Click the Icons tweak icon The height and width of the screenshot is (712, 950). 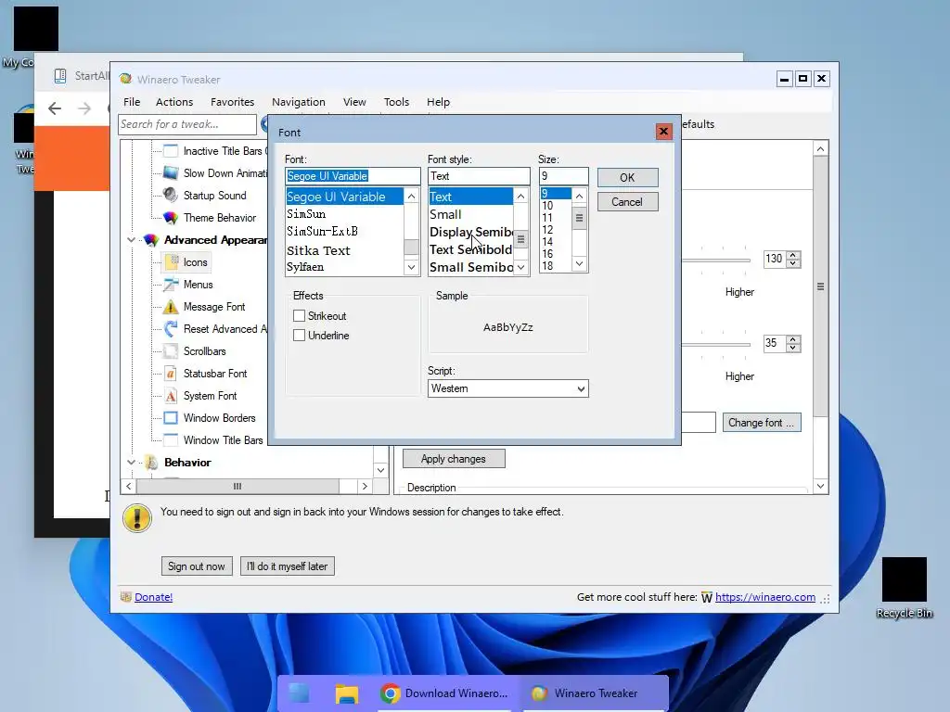[171, 262]
